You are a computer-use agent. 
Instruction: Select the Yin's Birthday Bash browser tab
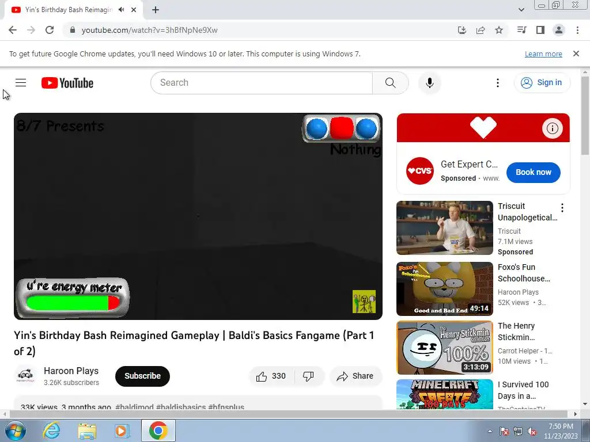73,10
